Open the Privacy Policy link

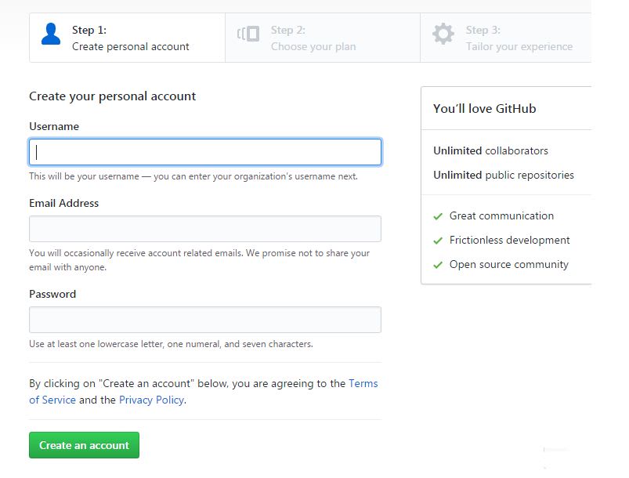pyautogui.click(x=152, y=400)
